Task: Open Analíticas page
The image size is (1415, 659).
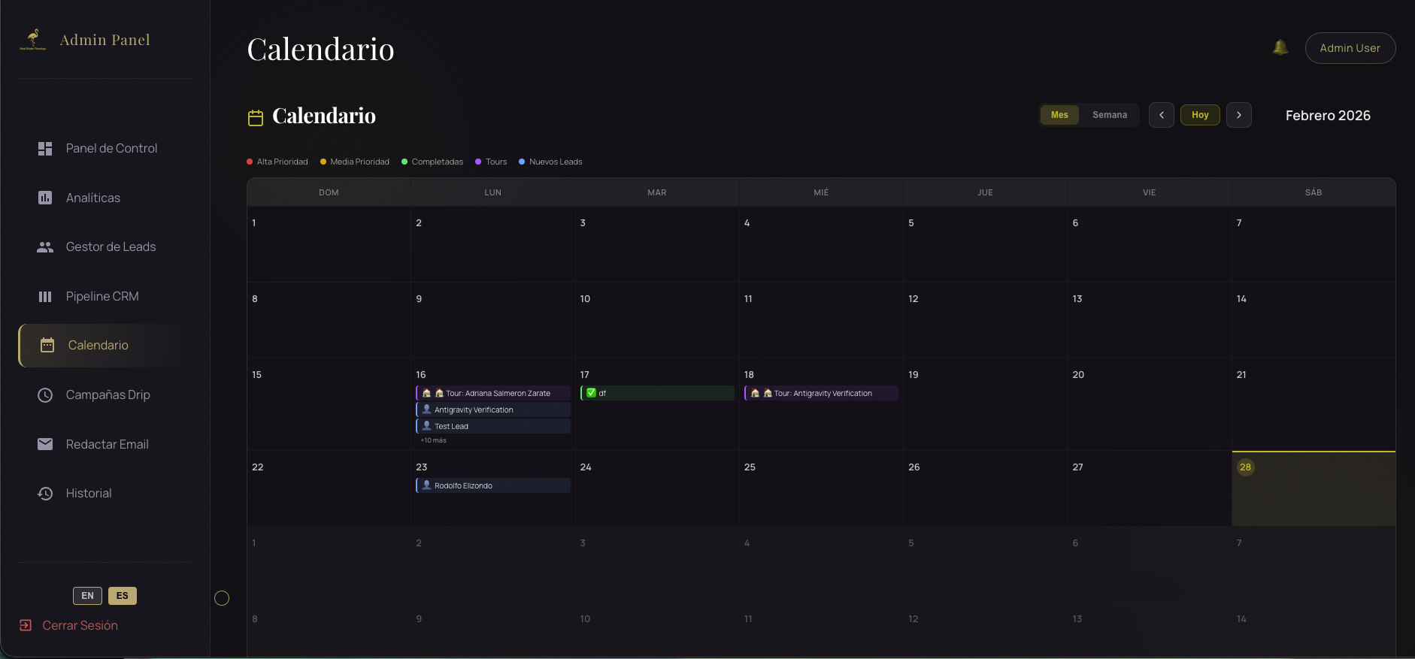Action: (105, 198)
